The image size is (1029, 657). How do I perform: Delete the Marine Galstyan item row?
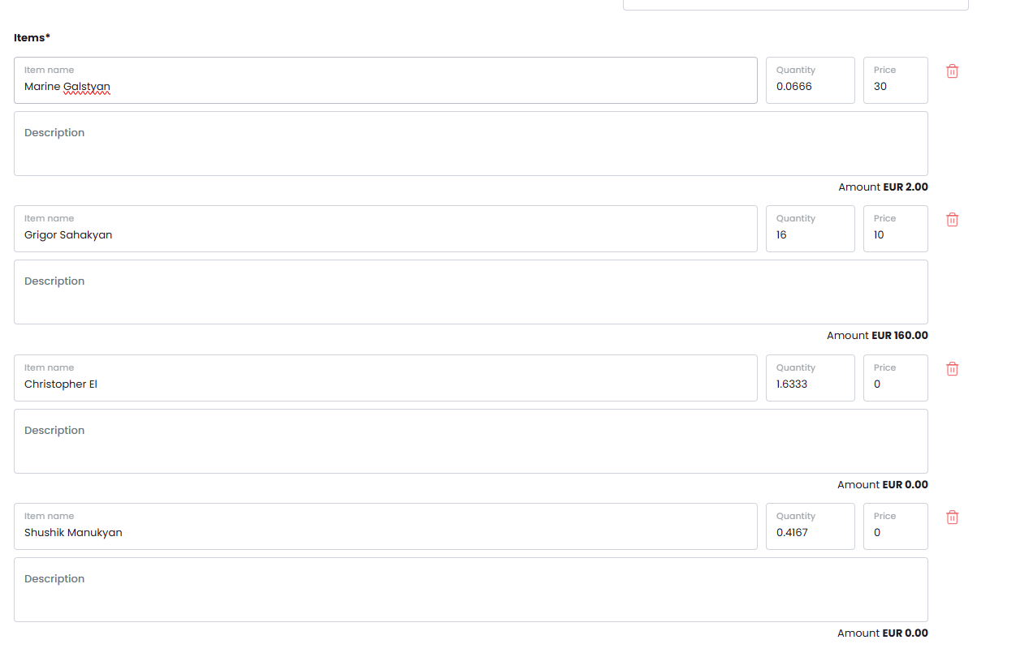pos(953,71)
